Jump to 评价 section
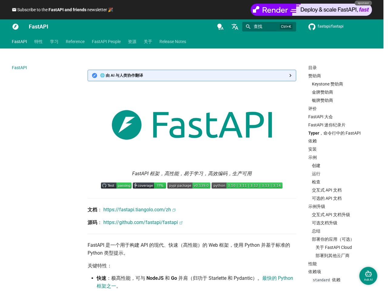 pyautogui.click(x=313, y=109)
